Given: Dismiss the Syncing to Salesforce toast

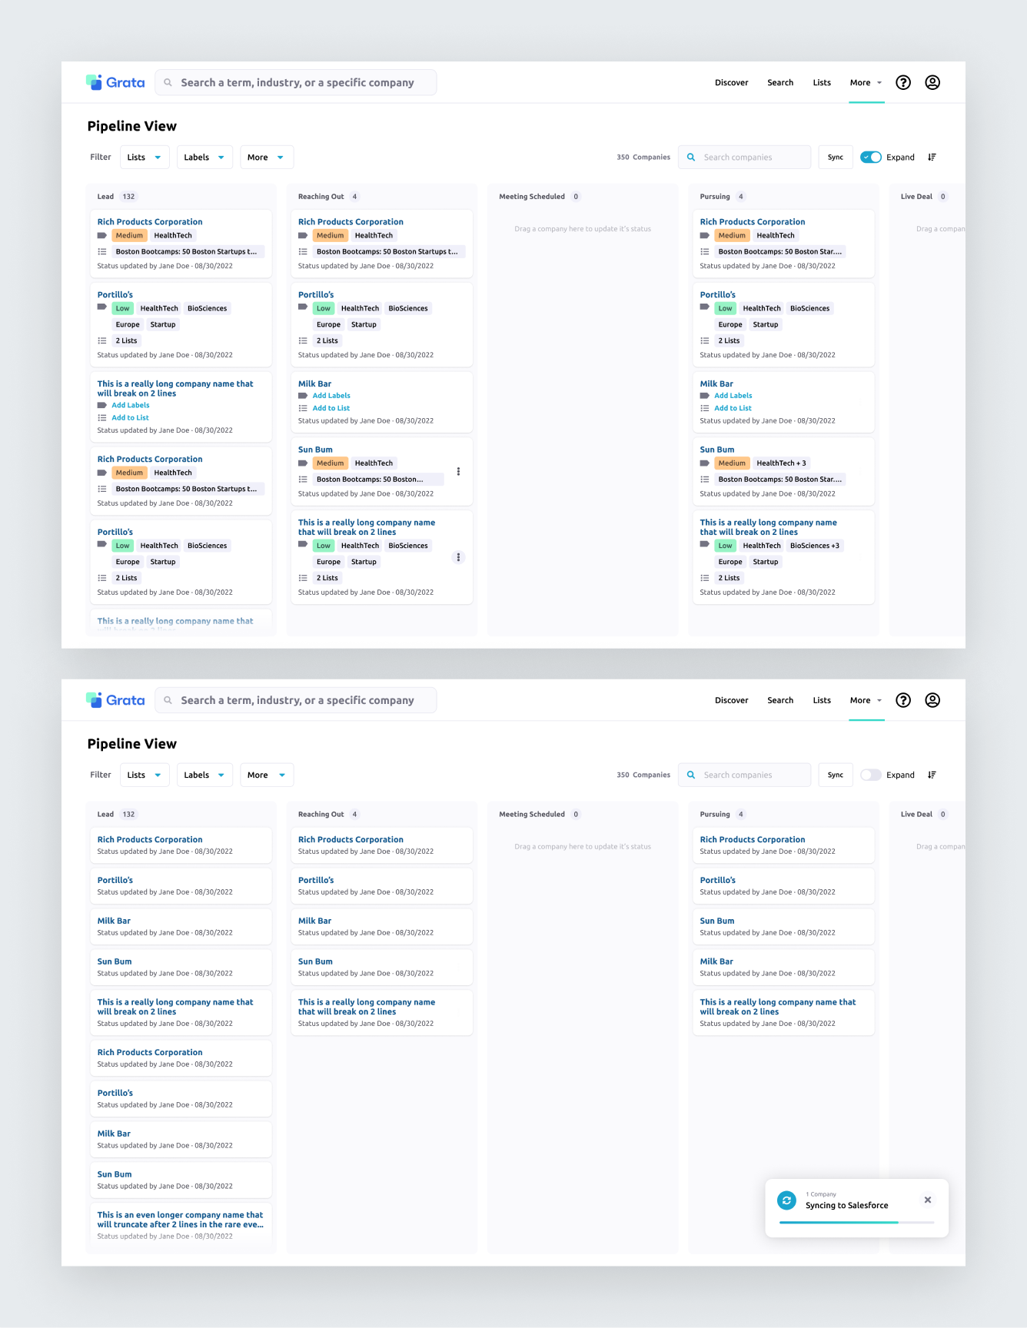Looking at the screenshot, I should coord(928,1200).
